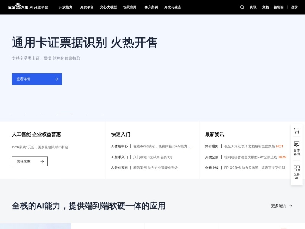Open 客户案例 menu
The width and height of the screenshot is (305, 229).
(151, 7)
